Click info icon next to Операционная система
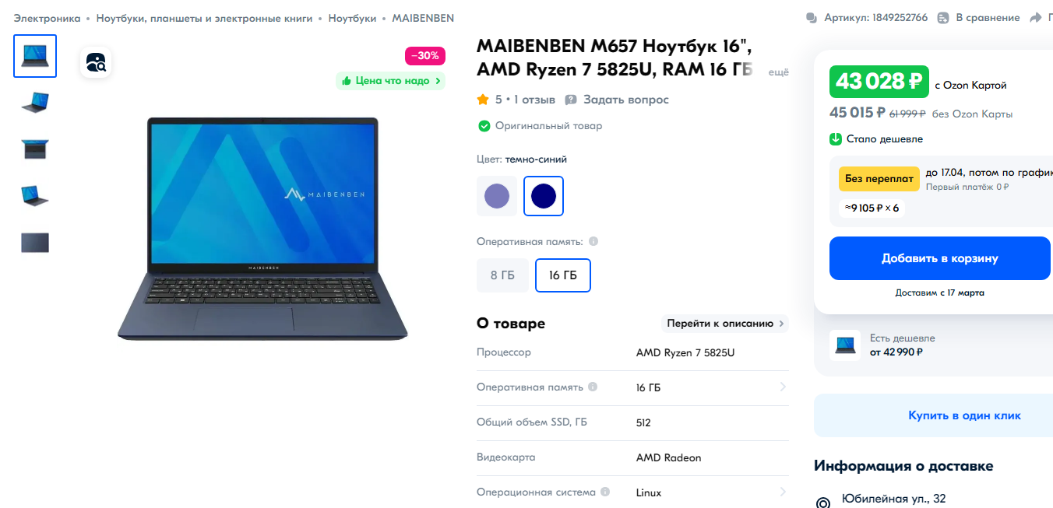Image resolution: width=1053 pixels, height=508 pixels. [x=606, y=492]
